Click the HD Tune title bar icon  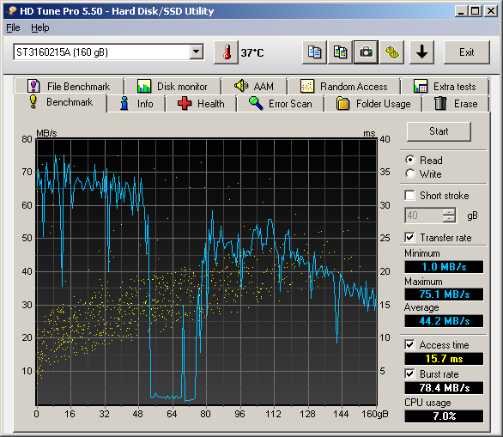click(x=11, y=11)
